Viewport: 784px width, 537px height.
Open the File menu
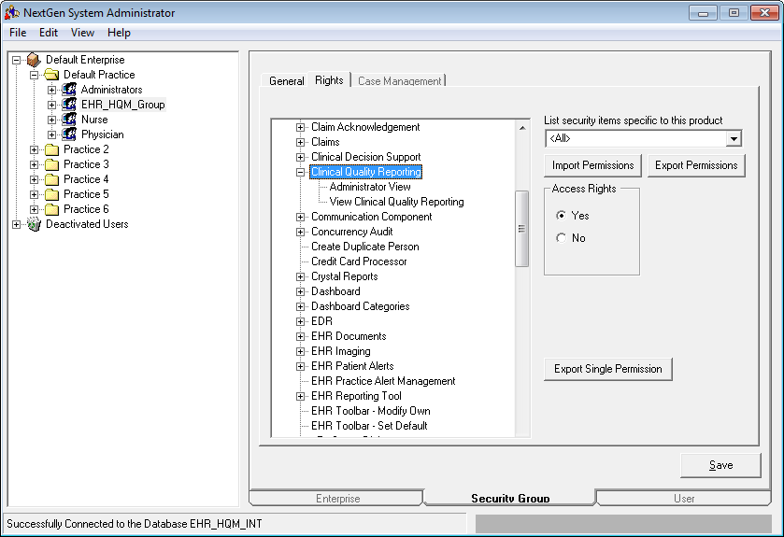pos(18,33)
